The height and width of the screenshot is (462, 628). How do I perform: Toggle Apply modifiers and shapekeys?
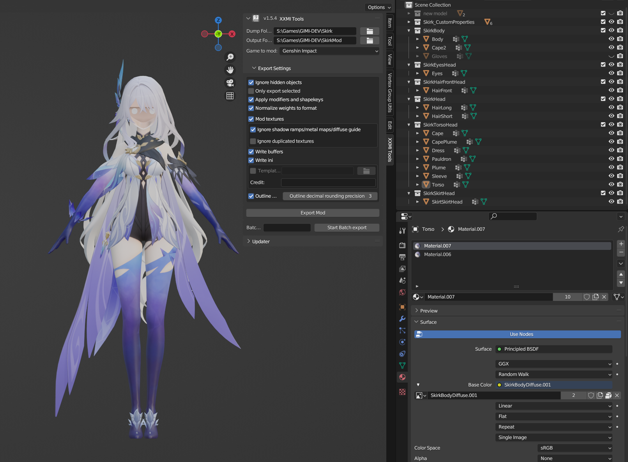pyautogui.click(x=251, y=100)
